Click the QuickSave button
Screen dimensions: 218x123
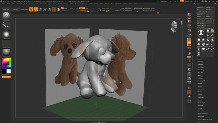coord(164,1)
